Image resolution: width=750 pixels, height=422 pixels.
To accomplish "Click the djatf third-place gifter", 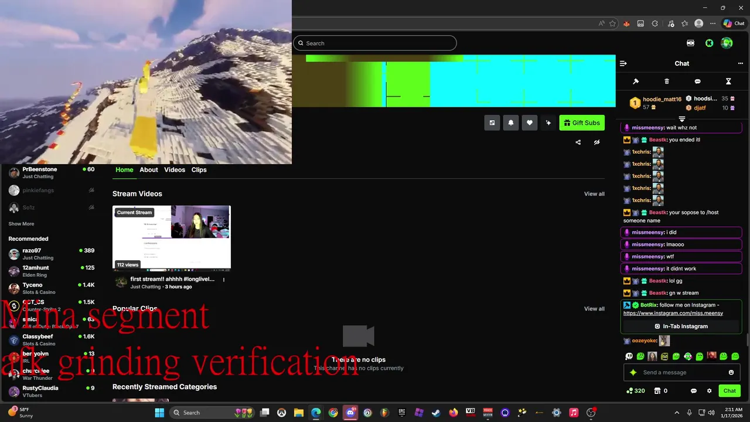I will tap(700, 108).
